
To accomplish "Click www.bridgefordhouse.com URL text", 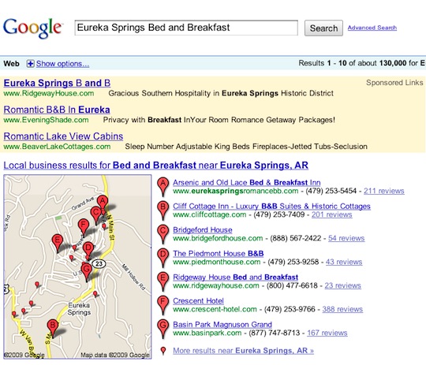I will click(x=218, y=238).
